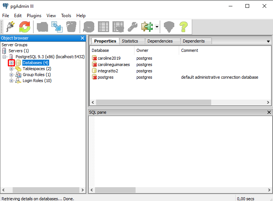Click the properties list right scroll arrow
The width and height of the screenshot is (273, 201).
point(268,102)
